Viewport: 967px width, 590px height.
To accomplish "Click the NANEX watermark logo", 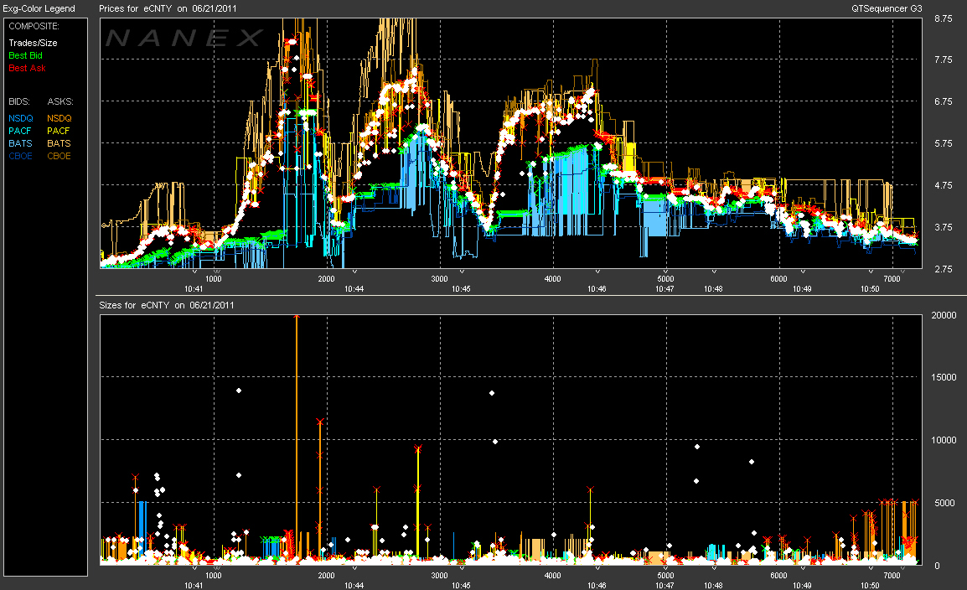I will (x=184, y=38).
